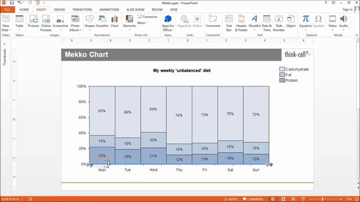Select the think-cell Connector tool
Image resolution: width=360 pixels, height=202 pixels.
147,17
